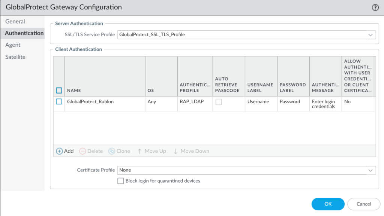Open the Satellite configuration tab
This screenshot has width=384, height=216.
click(x=16, y=57)
